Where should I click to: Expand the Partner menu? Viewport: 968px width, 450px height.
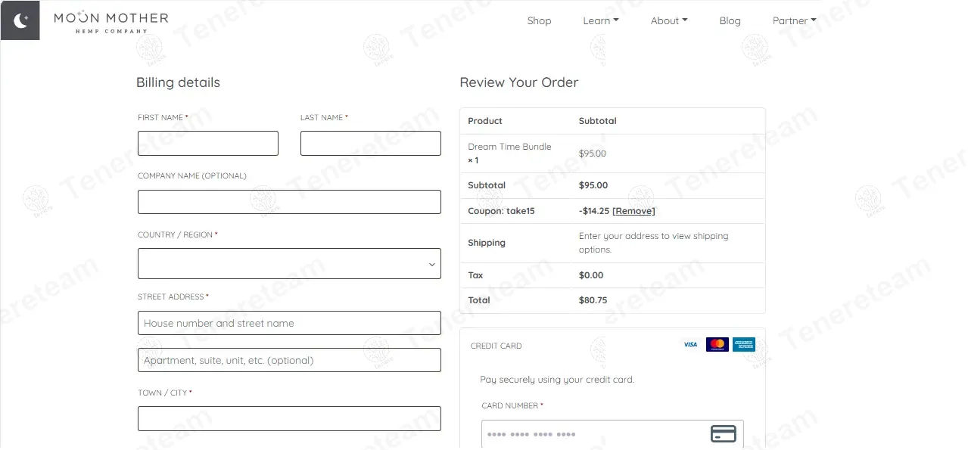(x=794, y=20)
